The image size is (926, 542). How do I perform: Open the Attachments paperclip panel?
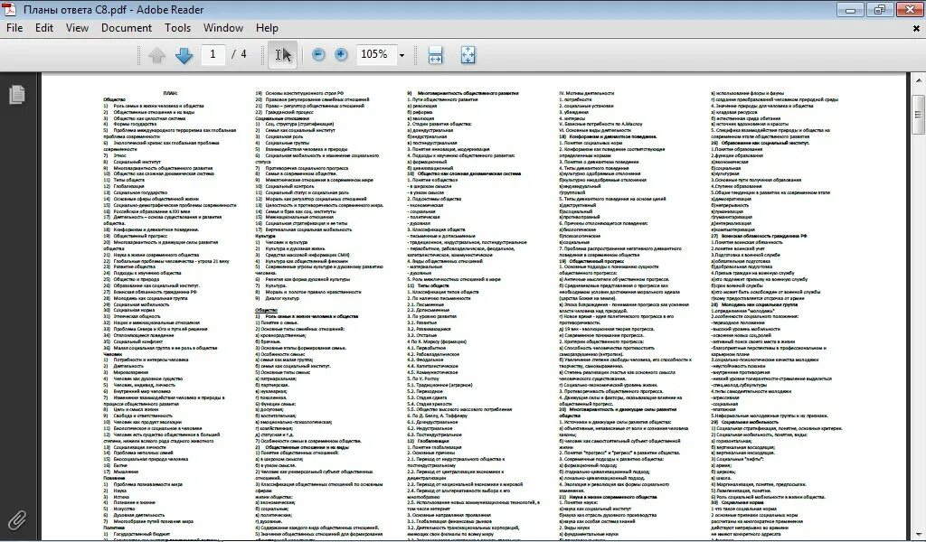tap(17, 519)
